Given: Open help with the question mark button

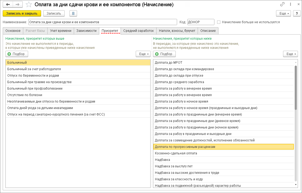Looking at the screenshot, I should [297, 13].
